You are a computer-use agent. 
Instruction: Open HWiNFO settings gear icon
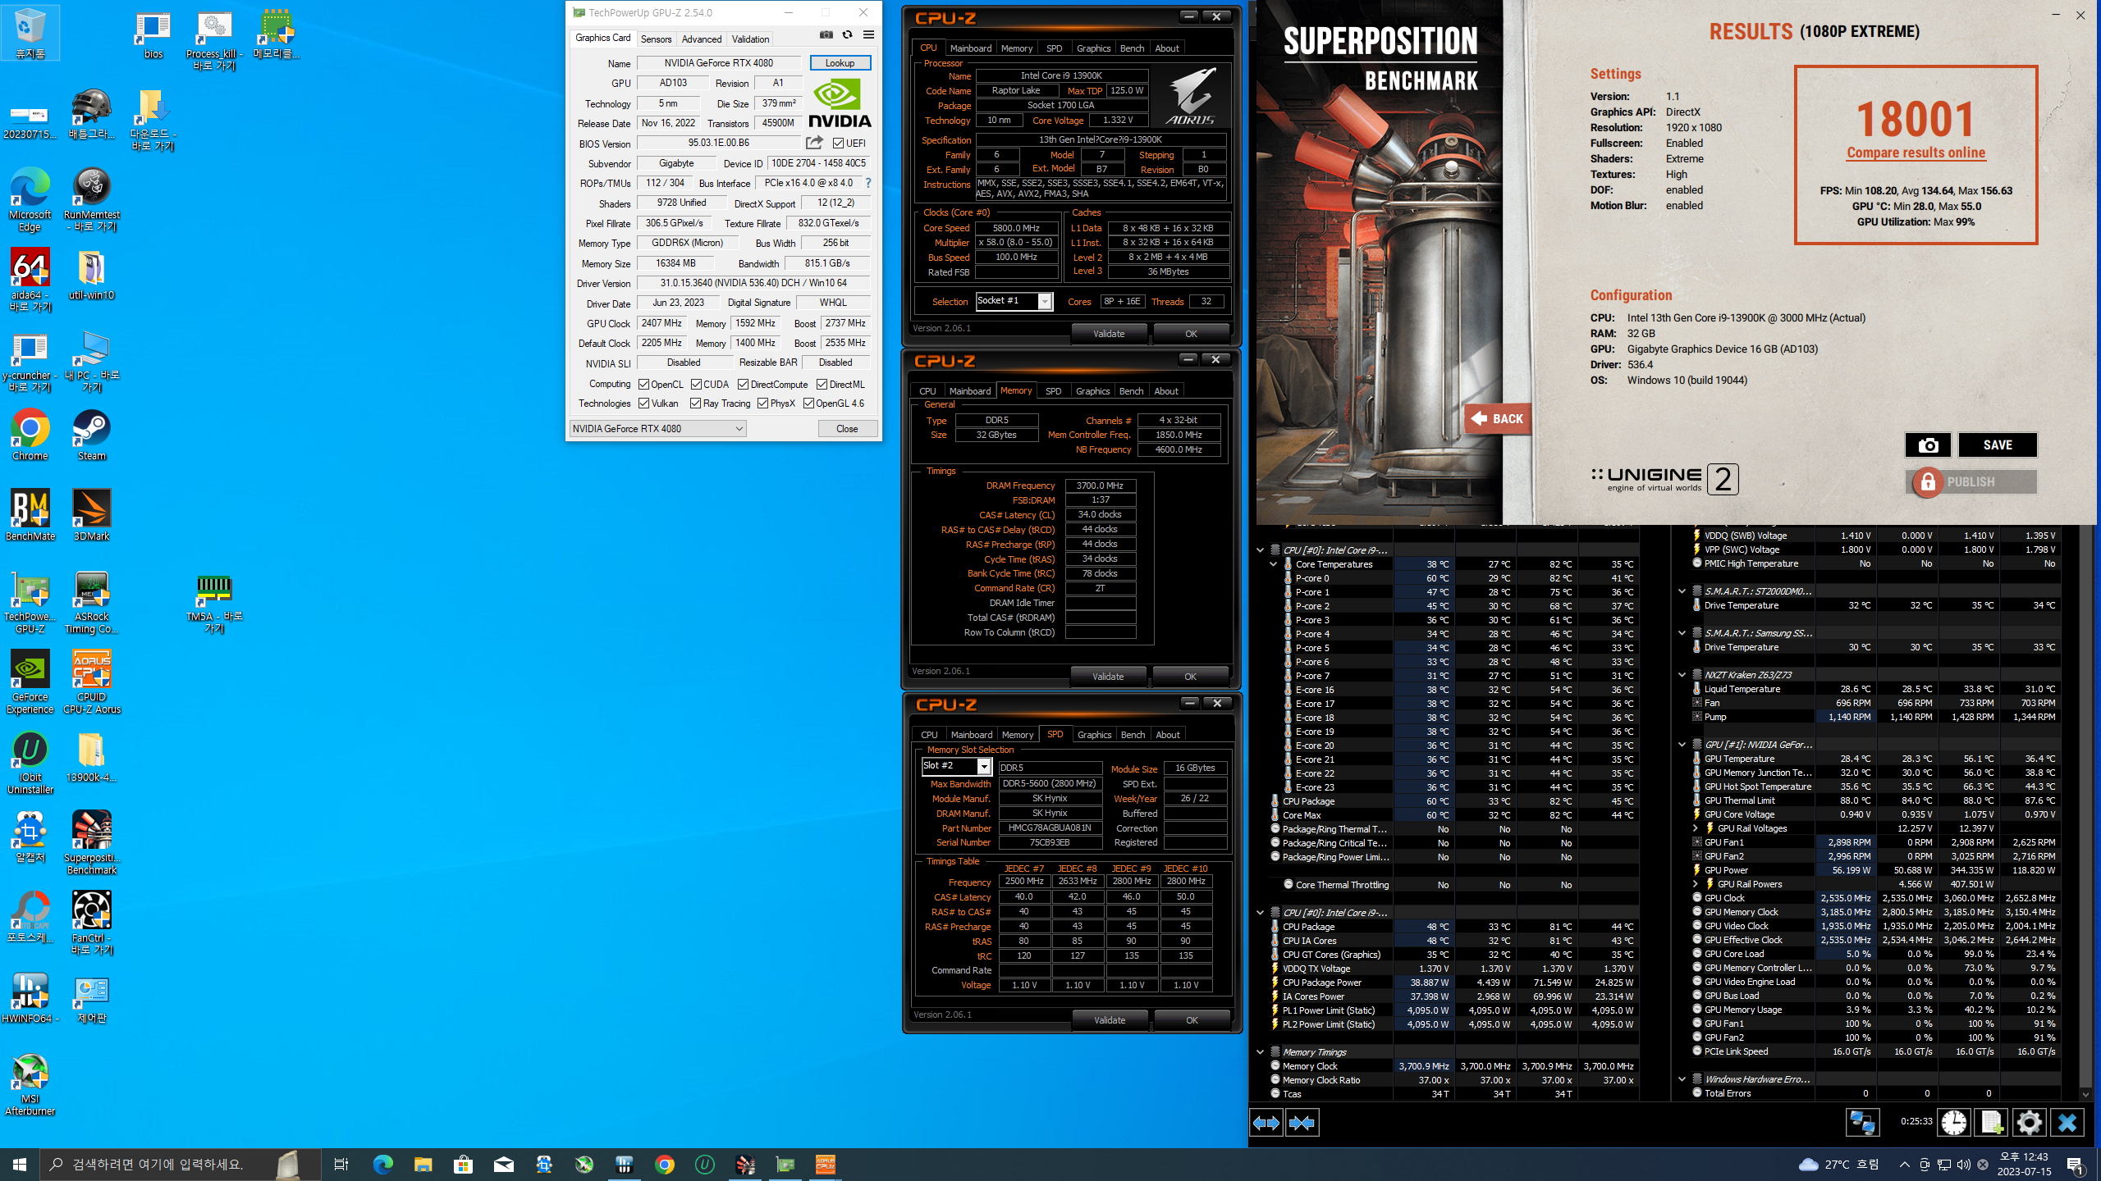tap(2029, 1122)
